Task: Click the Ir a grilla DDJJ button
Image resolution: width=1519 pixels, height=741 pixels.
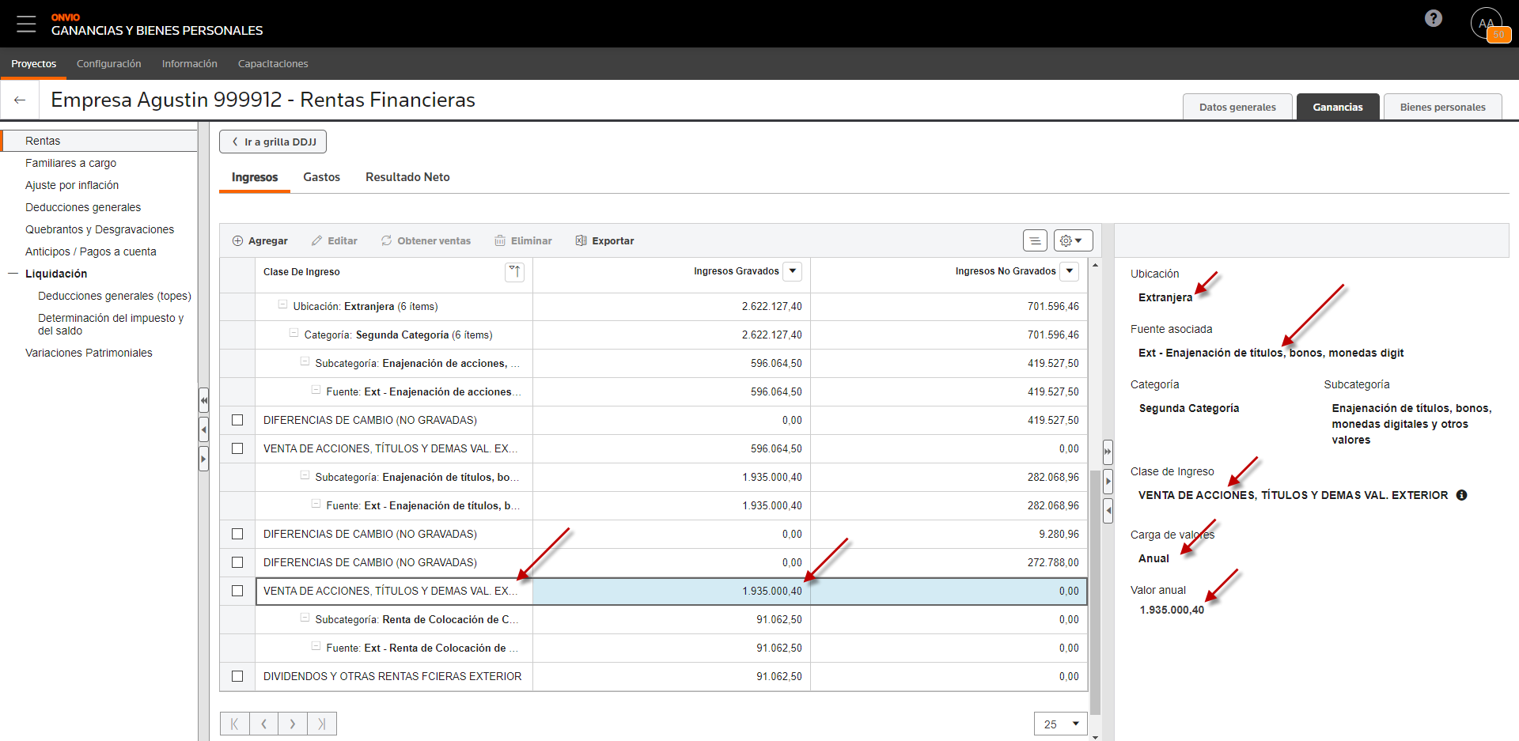Action: (273, 142)
